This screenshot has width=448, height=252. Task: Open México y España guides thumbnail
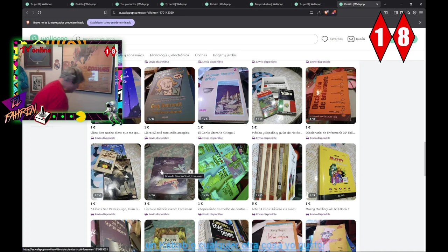click(x=277, y=96)
